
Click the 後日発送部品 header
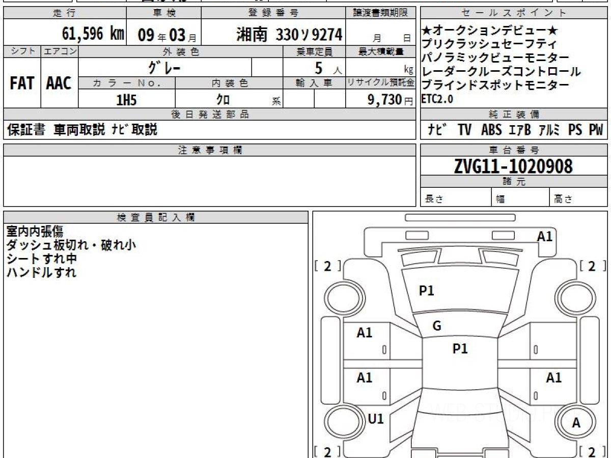210,114
